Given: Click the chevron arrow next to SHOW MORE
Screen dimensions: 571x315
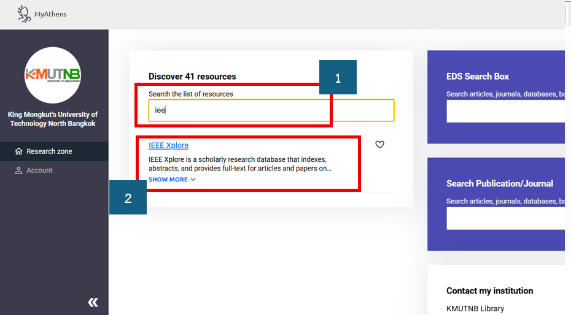Looking at the screenshot, I should 193,180.
